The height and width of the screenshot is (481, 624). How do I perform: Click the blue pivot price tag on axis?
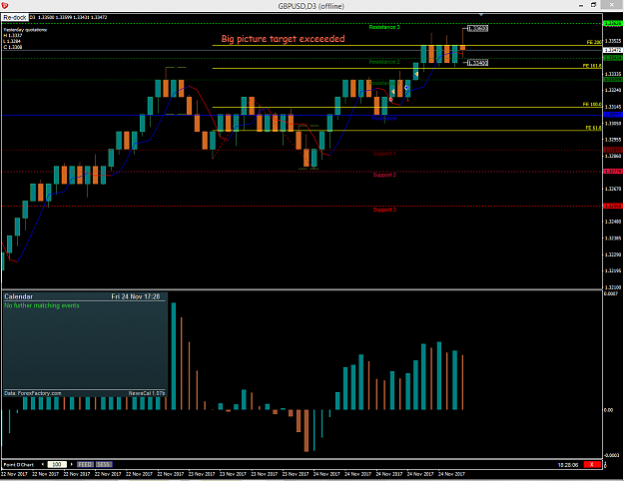point(613,115)
